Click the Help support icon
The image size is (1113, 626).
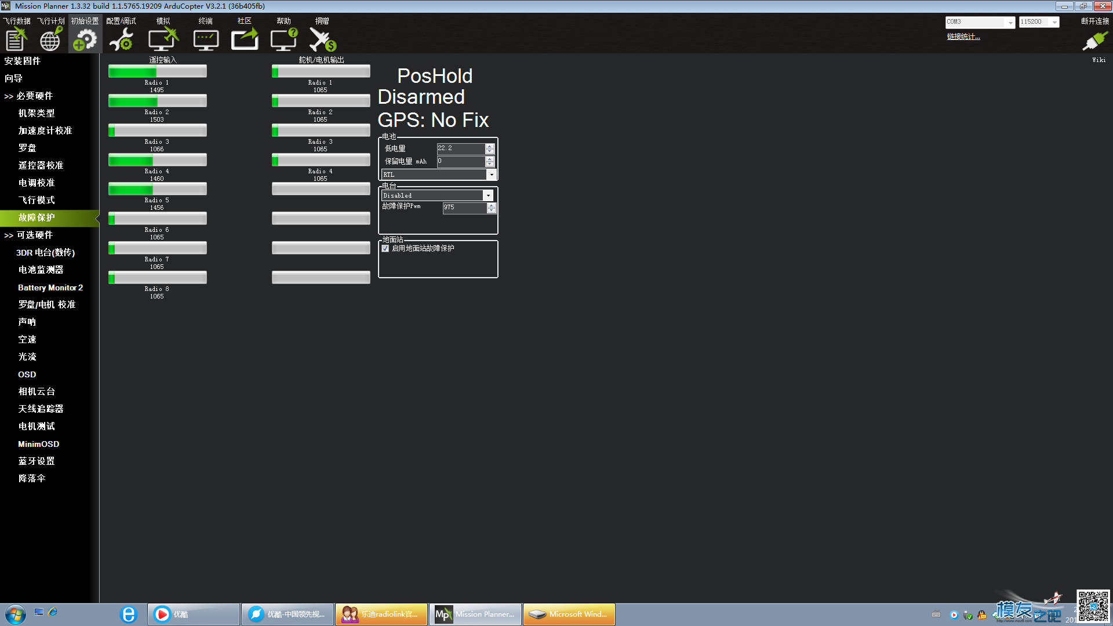tap(283, 39)
